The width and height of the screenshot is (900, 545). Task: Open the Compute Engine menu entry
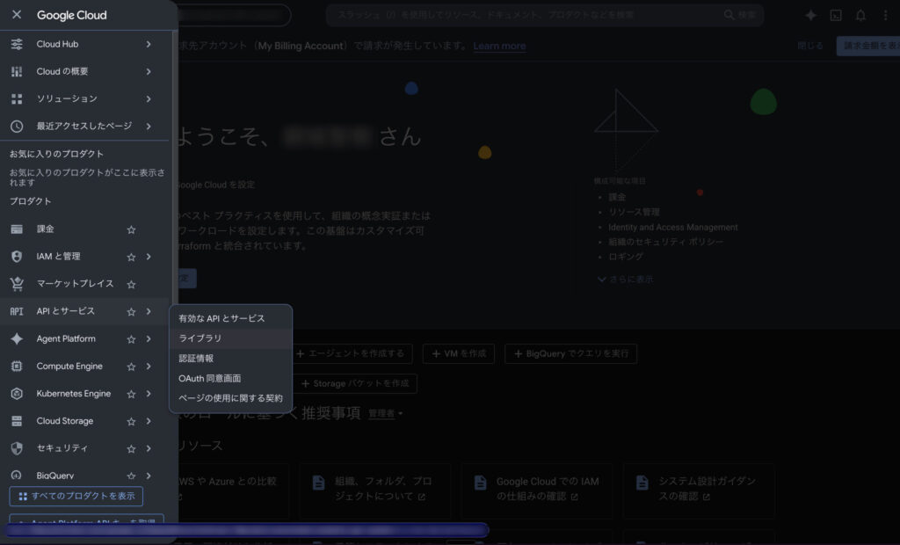pyautogui.click(x=69, y=366)
